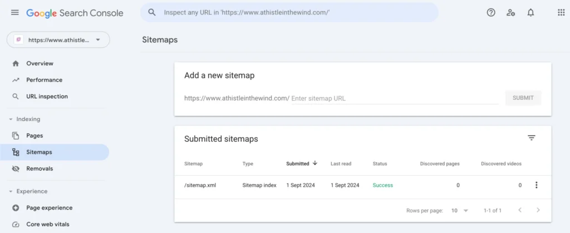Screen dimensions: 570x233
Task: Click the Enter sitemap URL field
Action: [x=394, y=99]
